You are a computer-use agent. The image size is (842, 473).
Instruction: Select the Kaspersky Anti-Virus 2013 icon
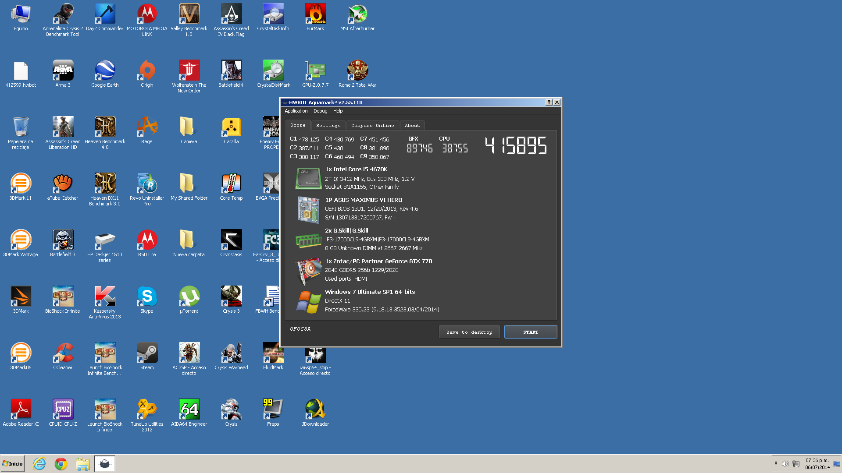click(x=105, y=303)
